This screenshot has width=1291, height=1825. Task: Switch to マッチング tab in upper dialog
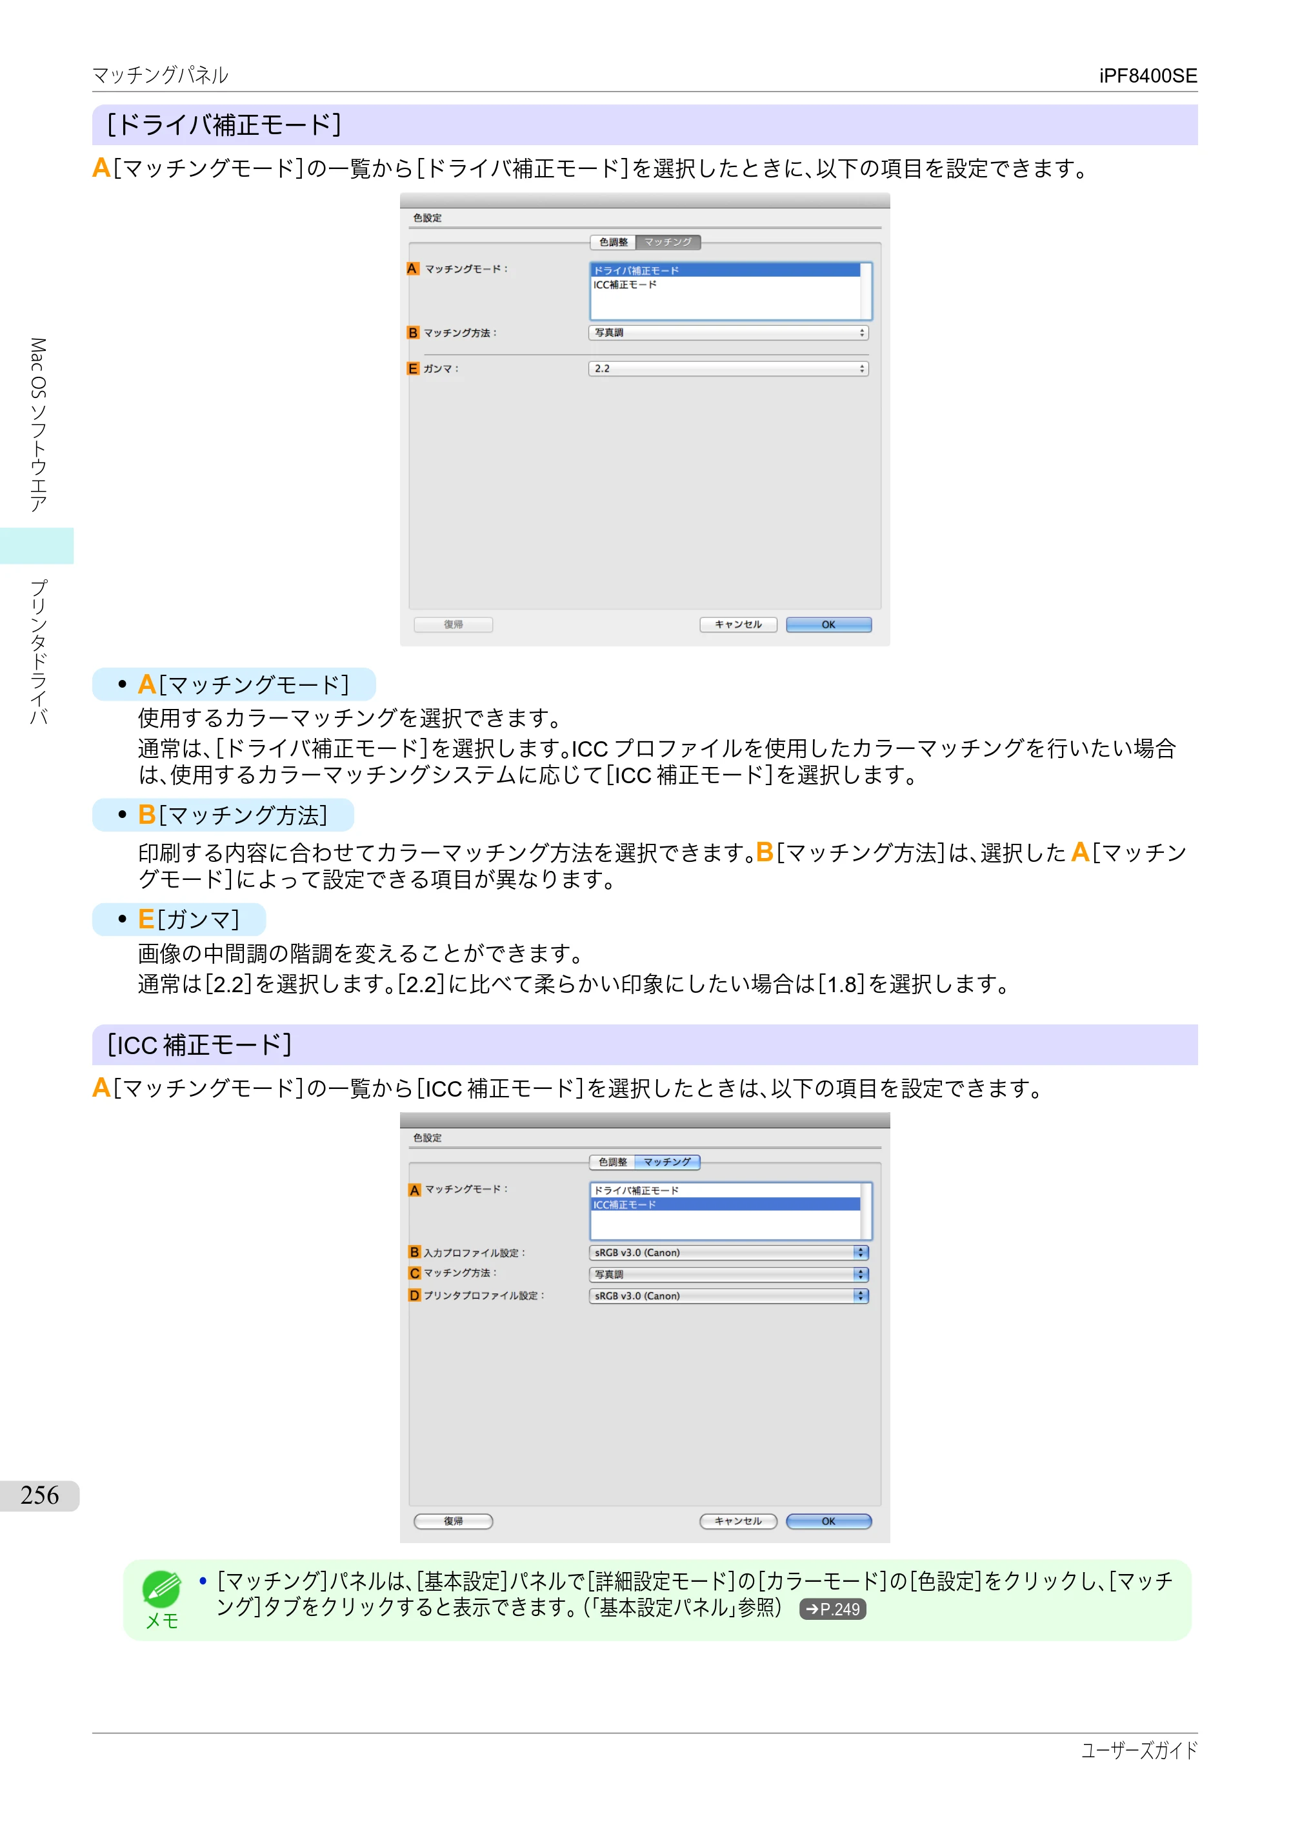point(668,243)
